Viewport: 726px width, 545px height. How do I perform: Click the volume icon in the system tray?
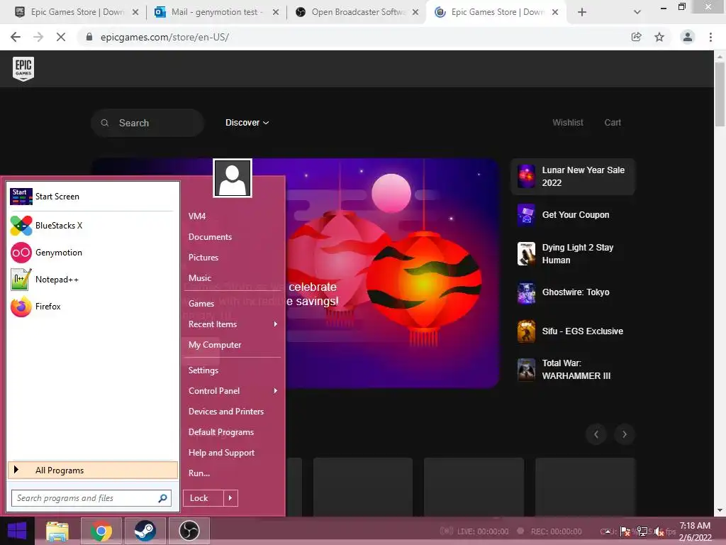pyautogui.click(x=659, y=532)
